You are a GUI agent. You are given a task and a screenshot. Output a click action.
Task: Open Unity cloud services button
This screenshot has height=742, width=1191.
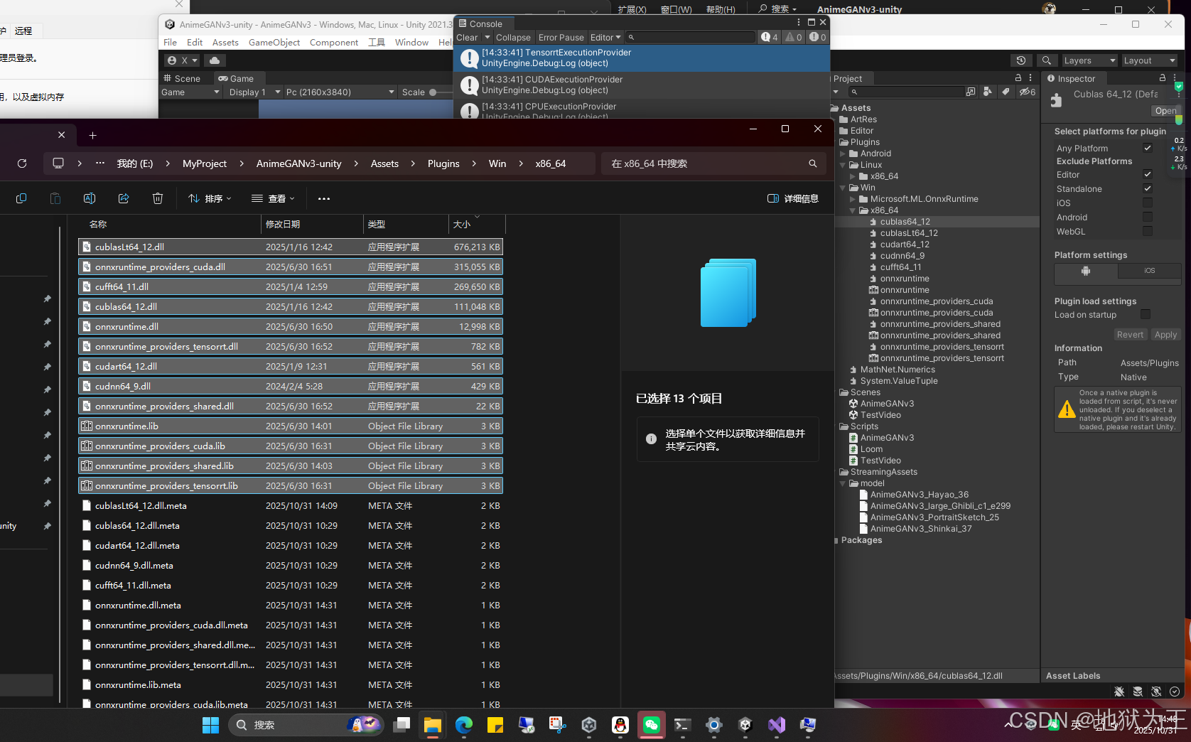tap(215, 60)
